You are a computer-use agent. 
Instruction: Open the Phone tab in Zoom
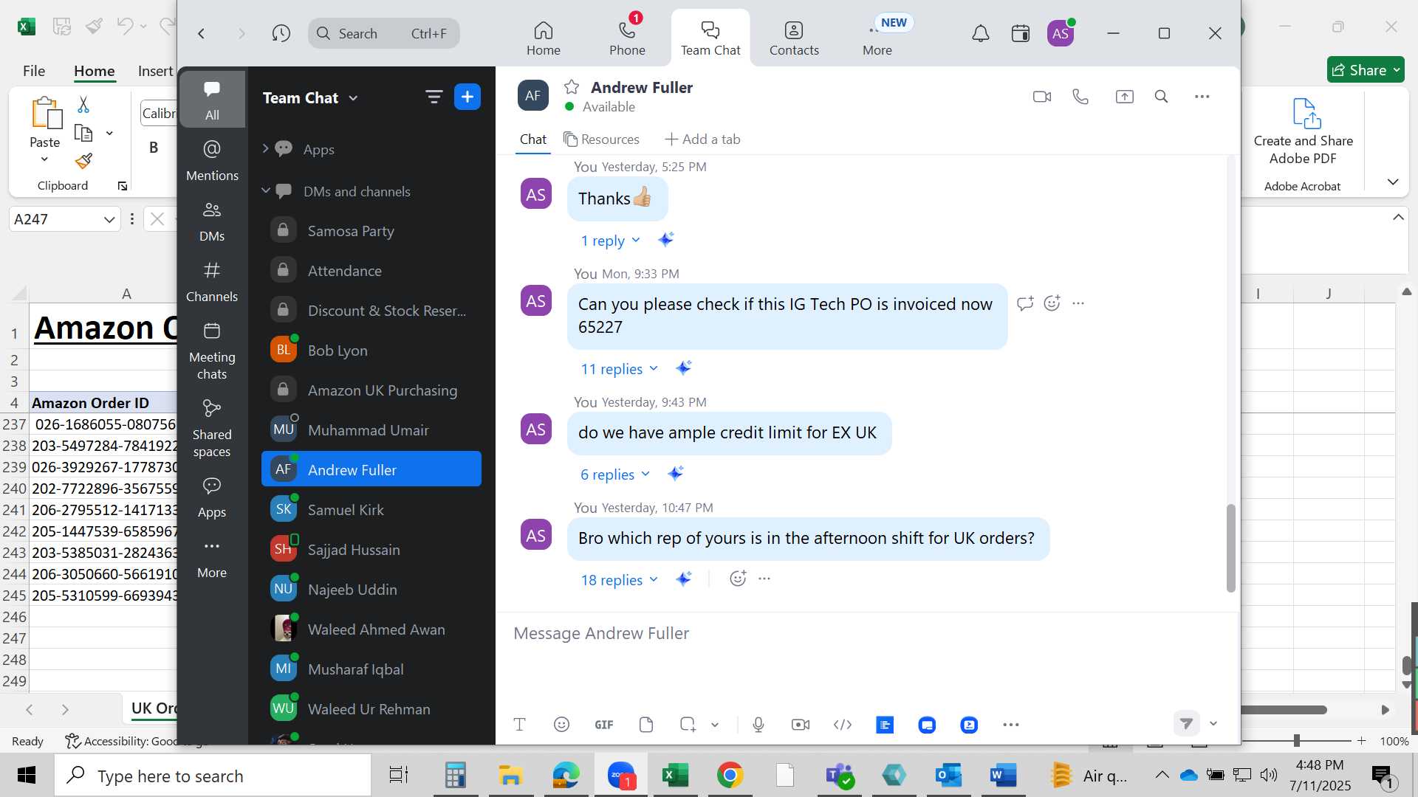tap(627, 38)
